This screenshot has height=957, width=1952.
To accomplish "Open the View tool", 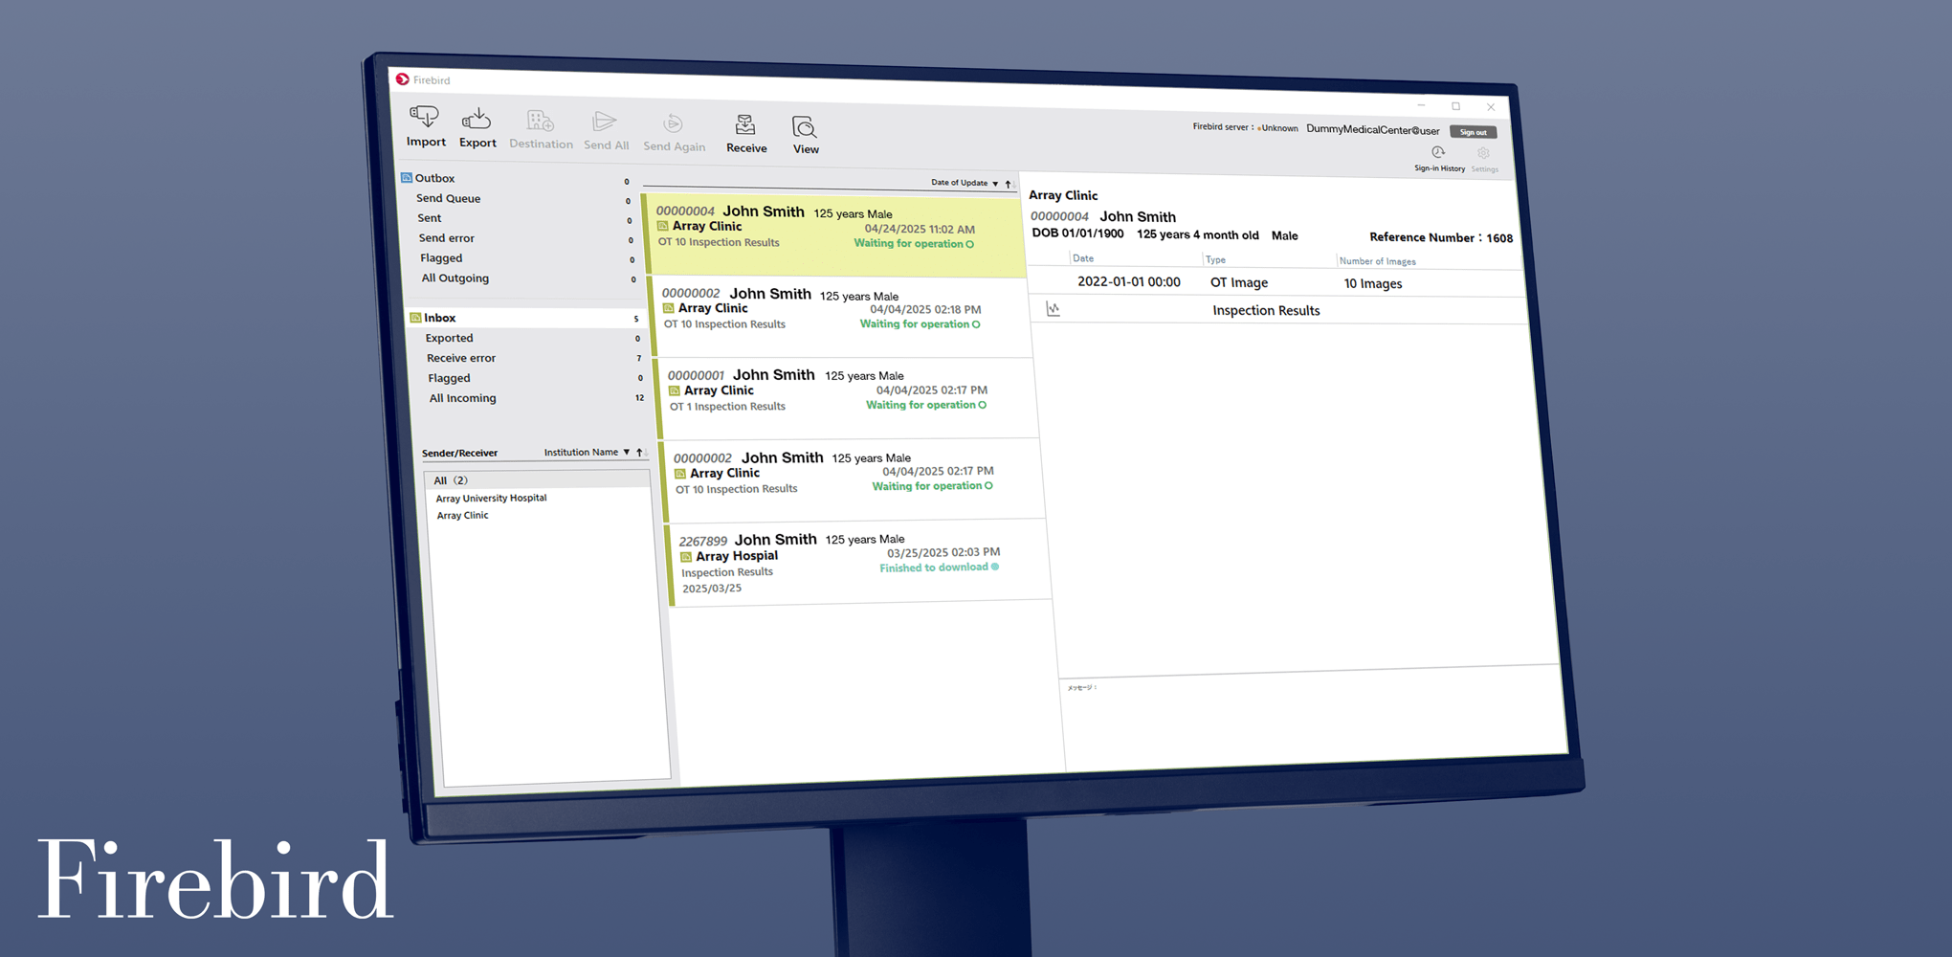I will click(x=805, y=127).
